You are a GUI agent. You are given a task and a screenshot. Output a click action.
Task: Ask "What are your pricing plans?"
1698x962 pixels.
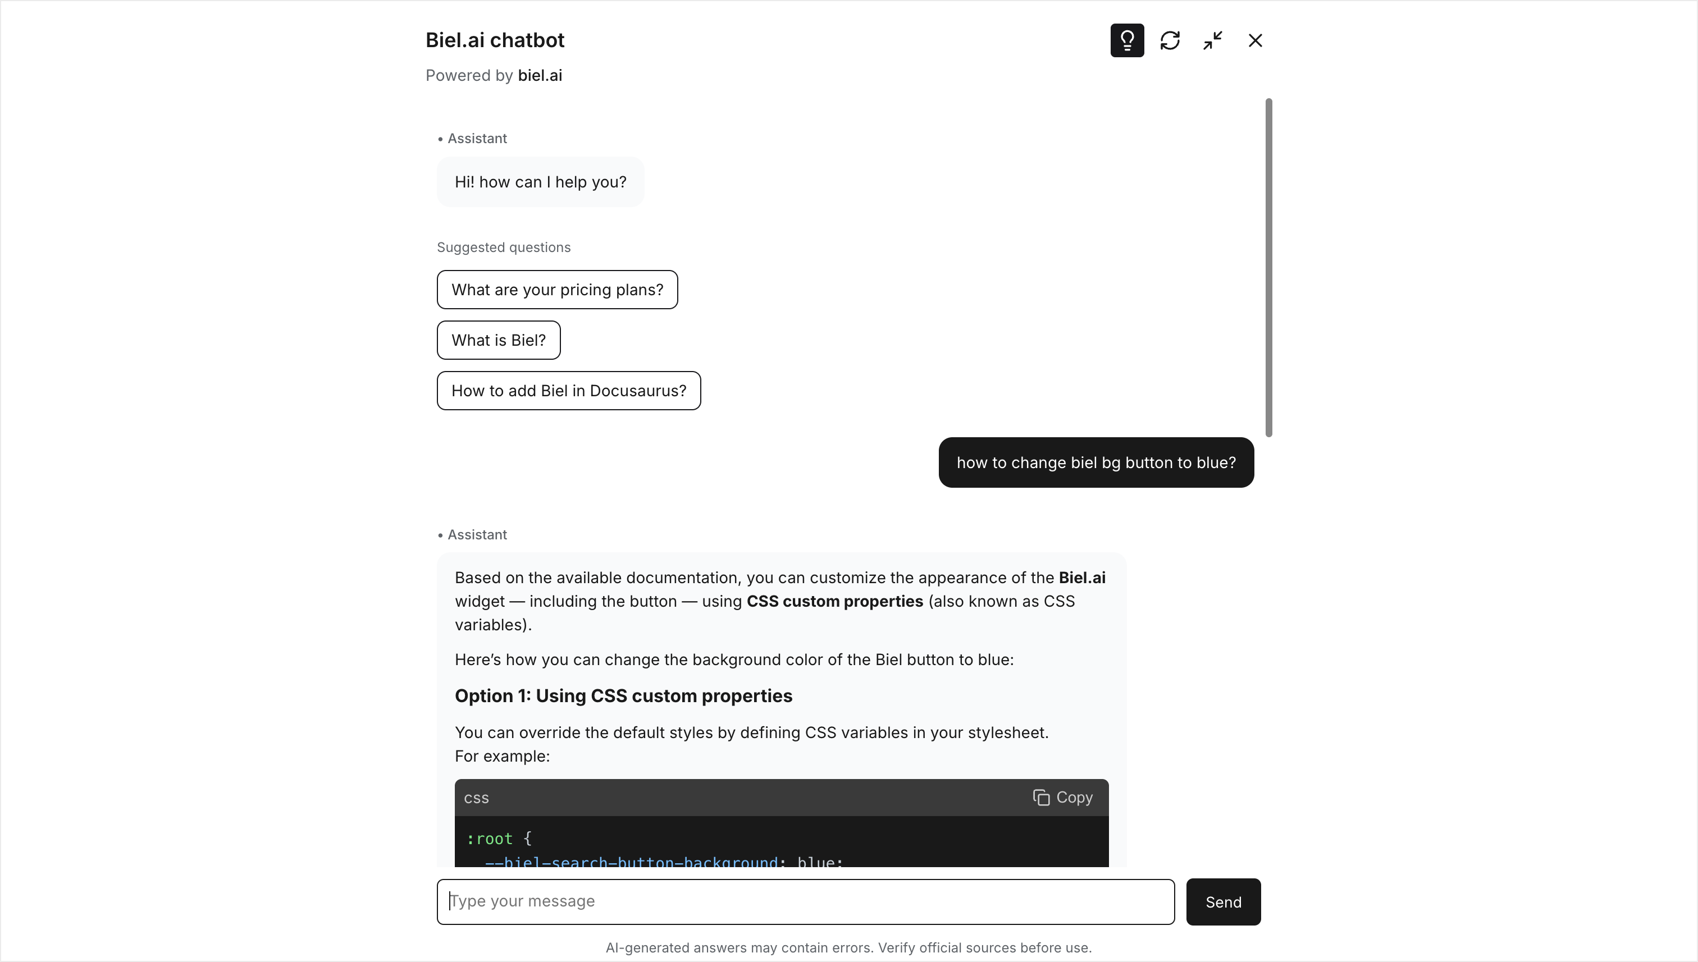point(556,290)
